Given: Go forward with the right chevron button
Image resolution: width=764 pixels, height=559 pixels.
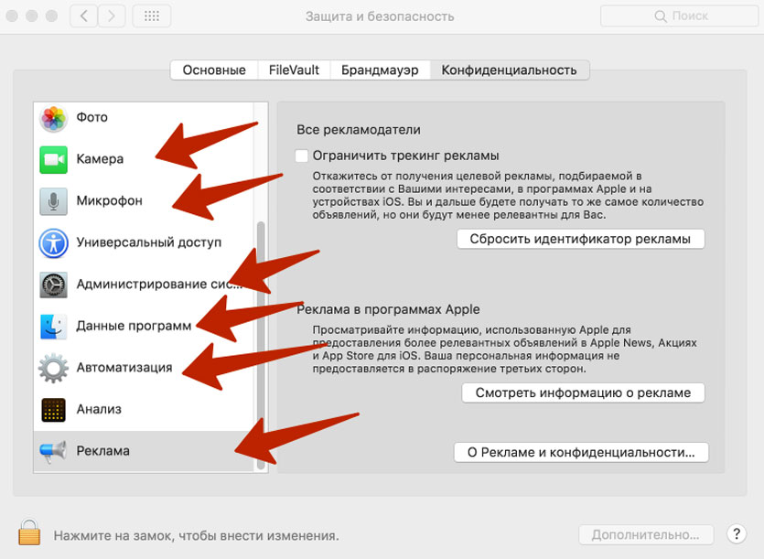Looking at the screenshot, I should point(111,16).
